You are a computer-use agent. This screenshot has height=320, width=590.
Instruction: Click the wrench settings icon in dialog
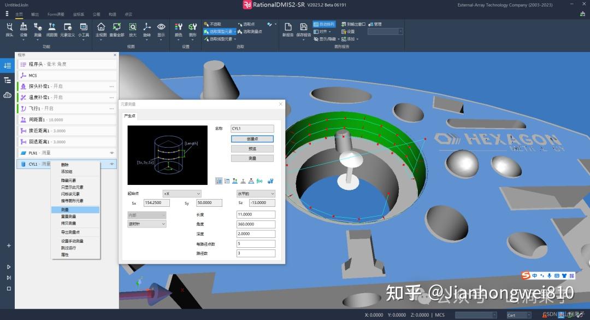point(270,181)
